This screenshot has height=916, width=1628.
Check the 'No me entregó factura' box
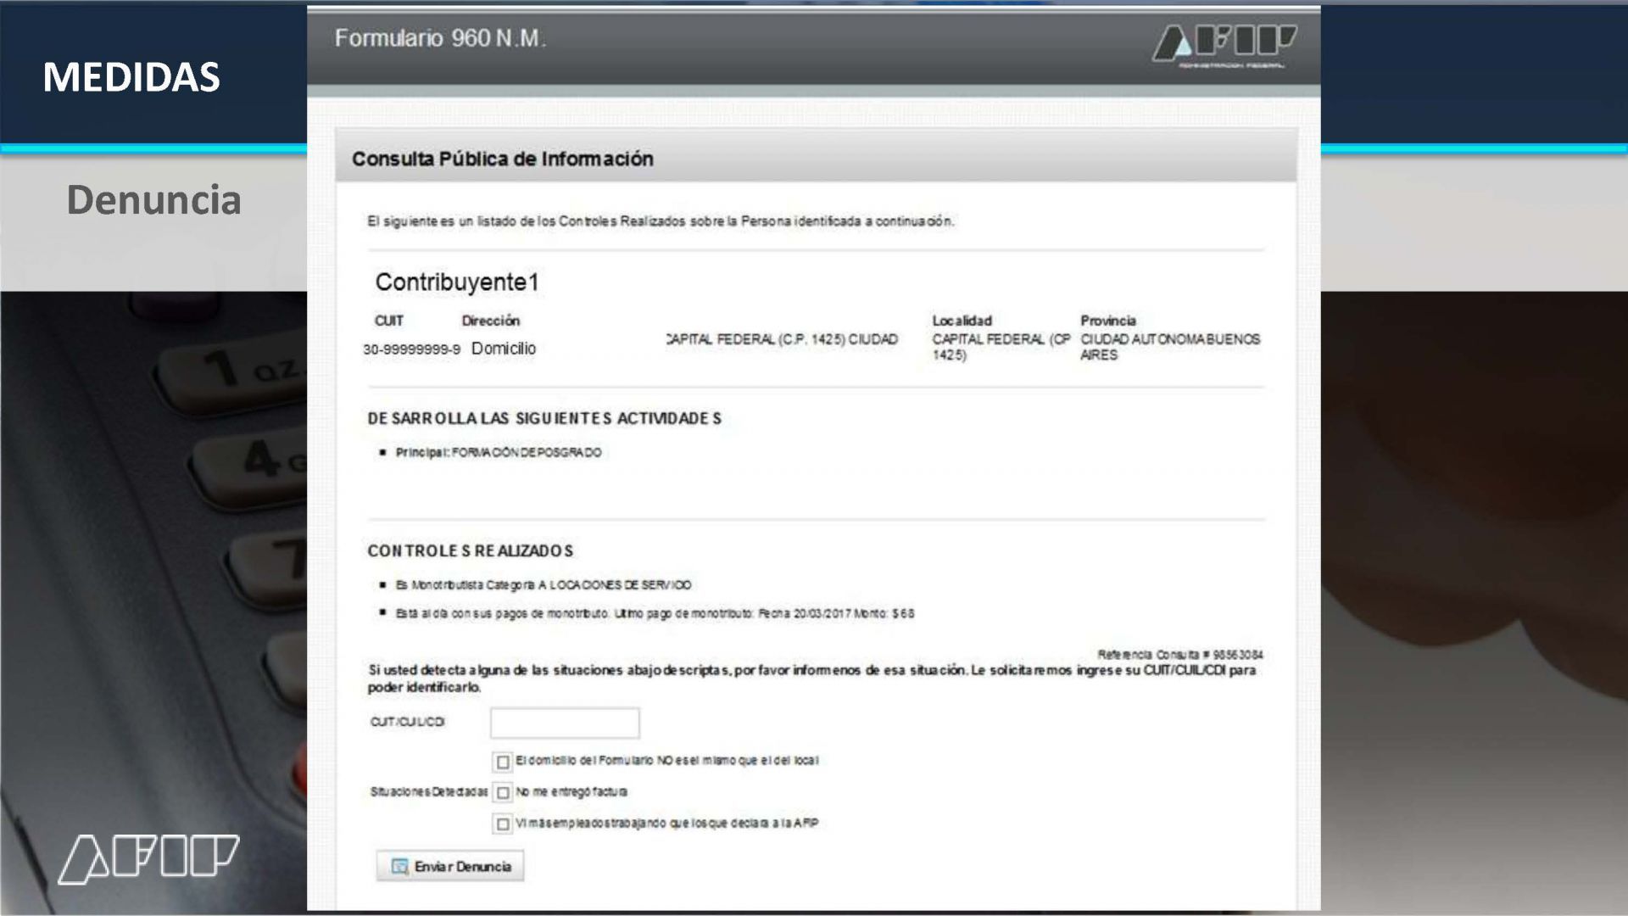(503, 793)
